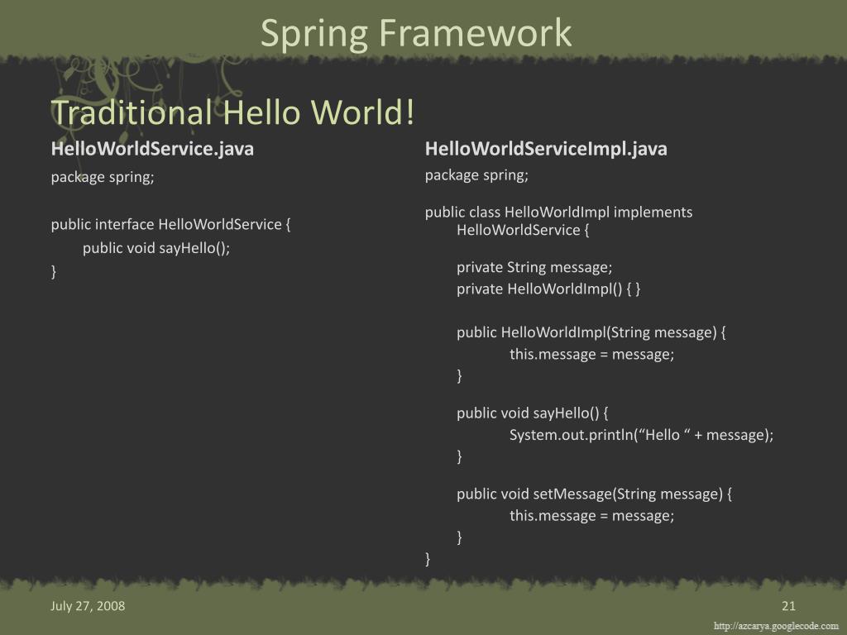
Task: Click the public class HelloWorldImpl implements line
Action: [x=558, y=212]
